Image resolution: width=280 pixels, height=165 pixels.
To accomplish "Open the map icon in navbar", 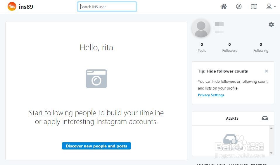I will pos(254,6).
